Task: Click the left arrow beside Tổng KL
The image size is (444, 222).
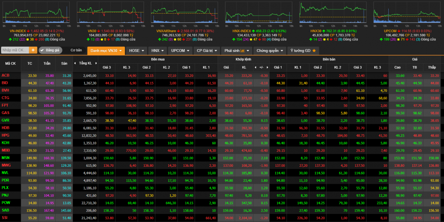Action: pyautogui.click(x=75, y=63)
